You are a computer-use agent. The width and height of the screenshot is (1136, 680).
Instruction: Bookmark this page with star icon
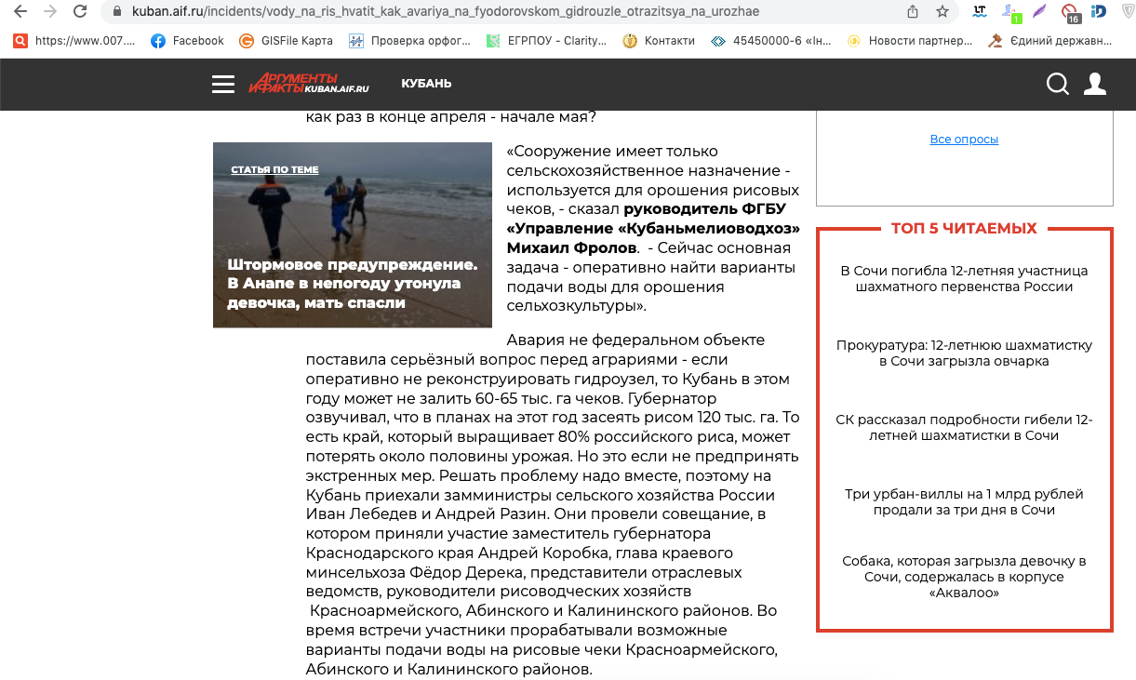[942, 12]
